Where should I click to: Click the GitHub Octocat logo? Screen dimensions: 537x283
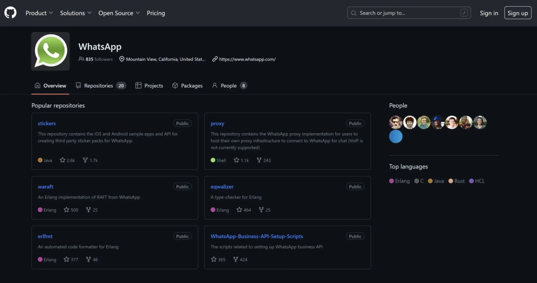pyautogui.click(x=10, y=13)
